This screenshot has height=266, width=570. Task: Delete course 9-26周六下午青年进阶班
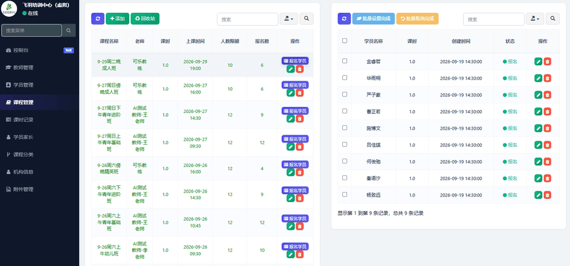pyautogui.click(x=299, y=199)
